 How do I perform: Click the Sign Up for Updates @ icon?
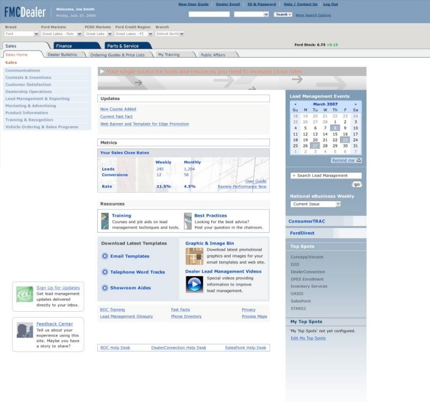point(25,294)
